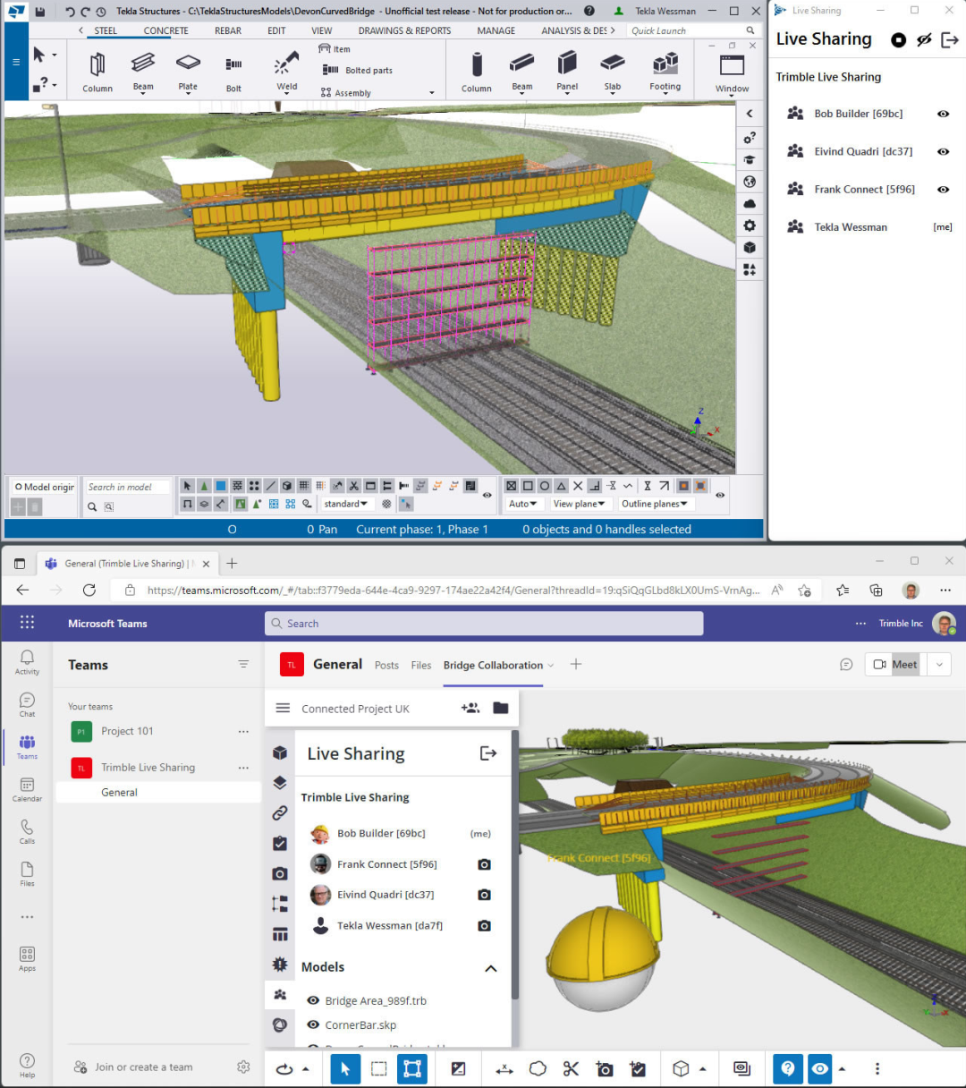Select the steel Column tool in Tekla ribbon
Image resolution: width=966 pixels, height=1088 pixels.
click(97, 71)
